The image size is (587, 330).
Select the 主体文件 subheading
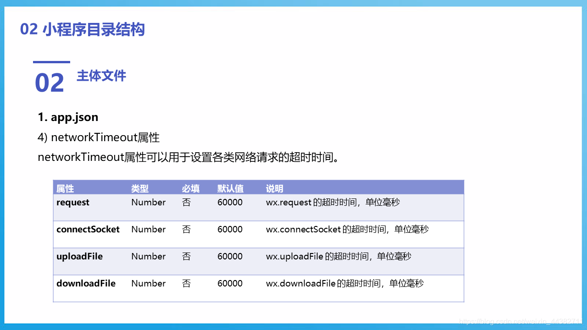(x=101, y=76)
